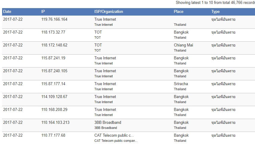This screenshot has height=146, width=255.
Task: Click the 3BB Broadband organization name
Action: (108, 123)
